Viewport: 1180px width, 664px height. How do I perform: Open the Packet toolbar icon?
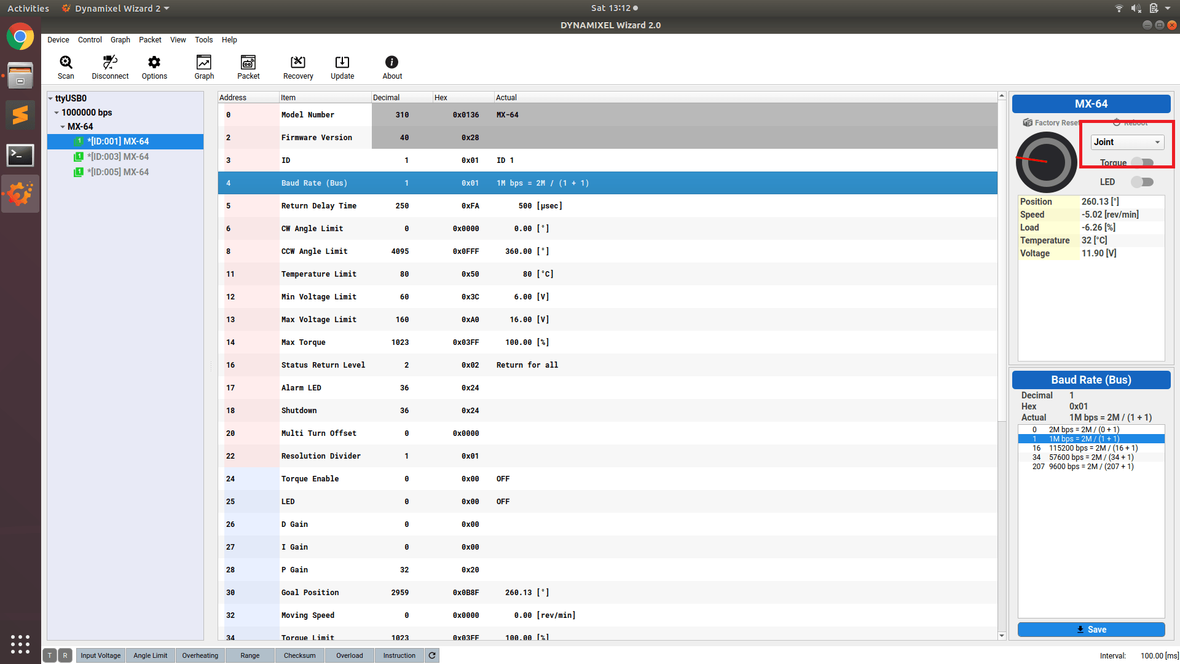[x=248, y=67]
